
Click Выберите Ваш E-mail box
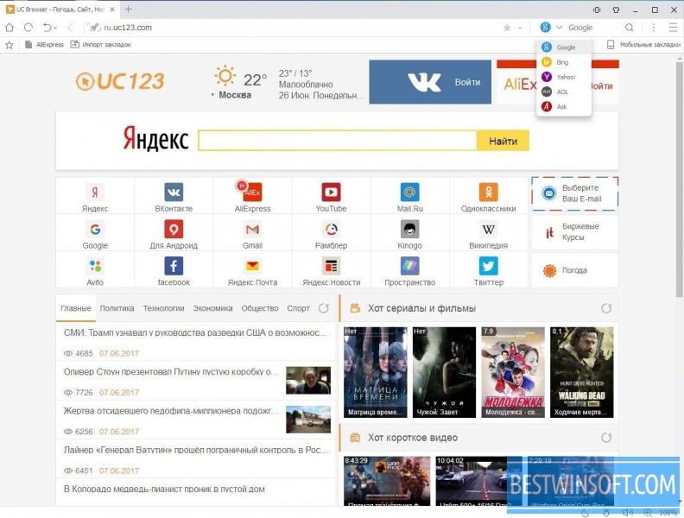(x=575, y=193)
